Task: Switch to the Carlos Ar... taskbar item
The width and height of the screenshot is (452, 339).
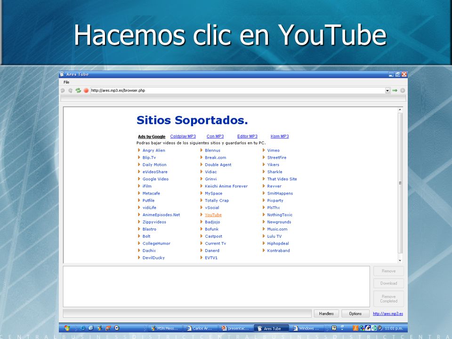Action: (x=200, y=328)
